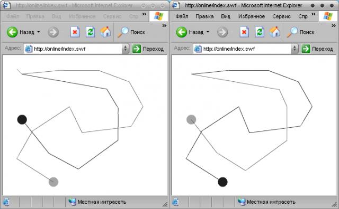The width and height of the screenshot is (339, 209).
Task: Click Местная интрасеть zone icon in left status bar
Action: point(72,202)
